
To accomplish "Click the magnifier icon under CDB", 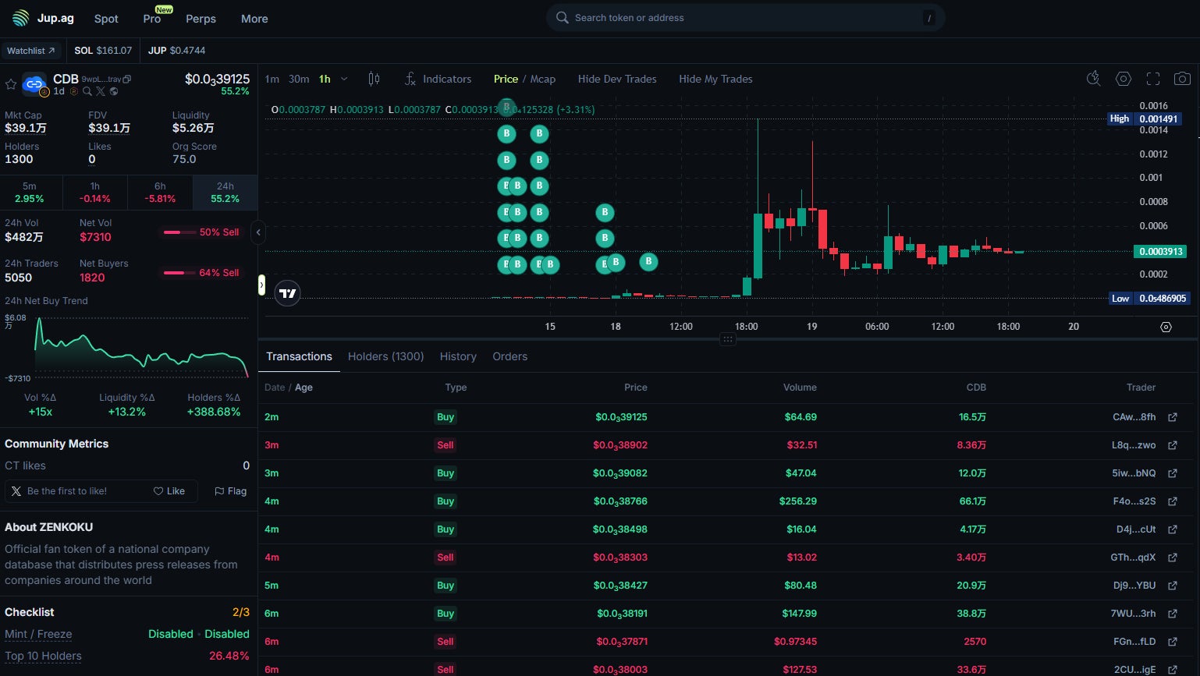I will point(87,91).
